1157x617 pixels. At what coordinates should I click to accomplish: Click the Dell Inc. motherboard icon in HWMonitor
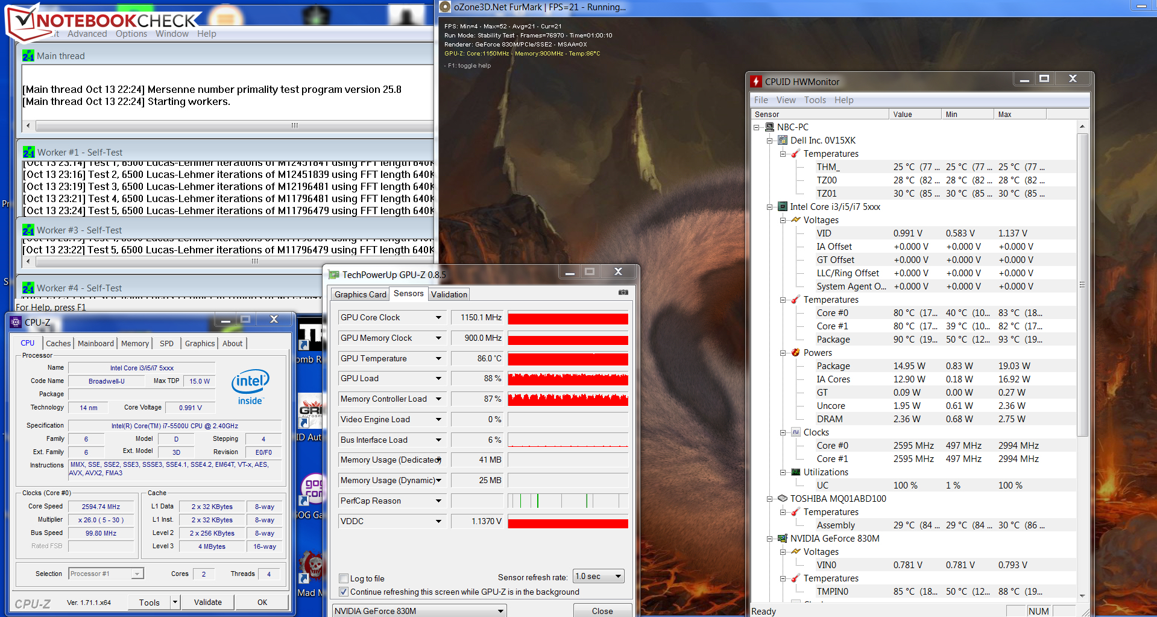(783, 140)
